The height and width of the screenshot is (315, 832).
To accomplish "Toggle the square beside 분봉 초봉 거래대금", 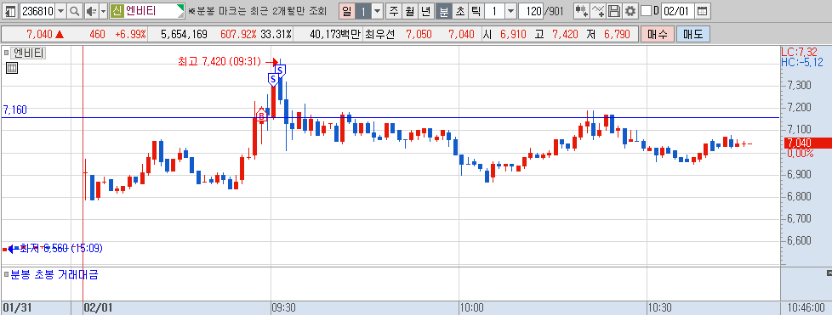I will pos(6,275).
